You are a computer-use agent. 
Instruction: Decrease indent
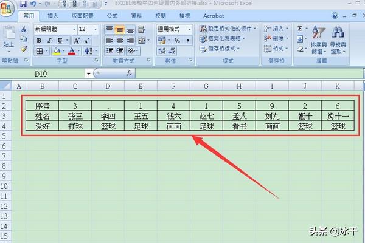(109, 51)
